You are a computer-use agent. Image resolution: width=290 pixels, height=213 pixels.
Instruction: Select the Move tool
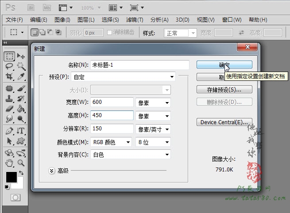point(21,56)
